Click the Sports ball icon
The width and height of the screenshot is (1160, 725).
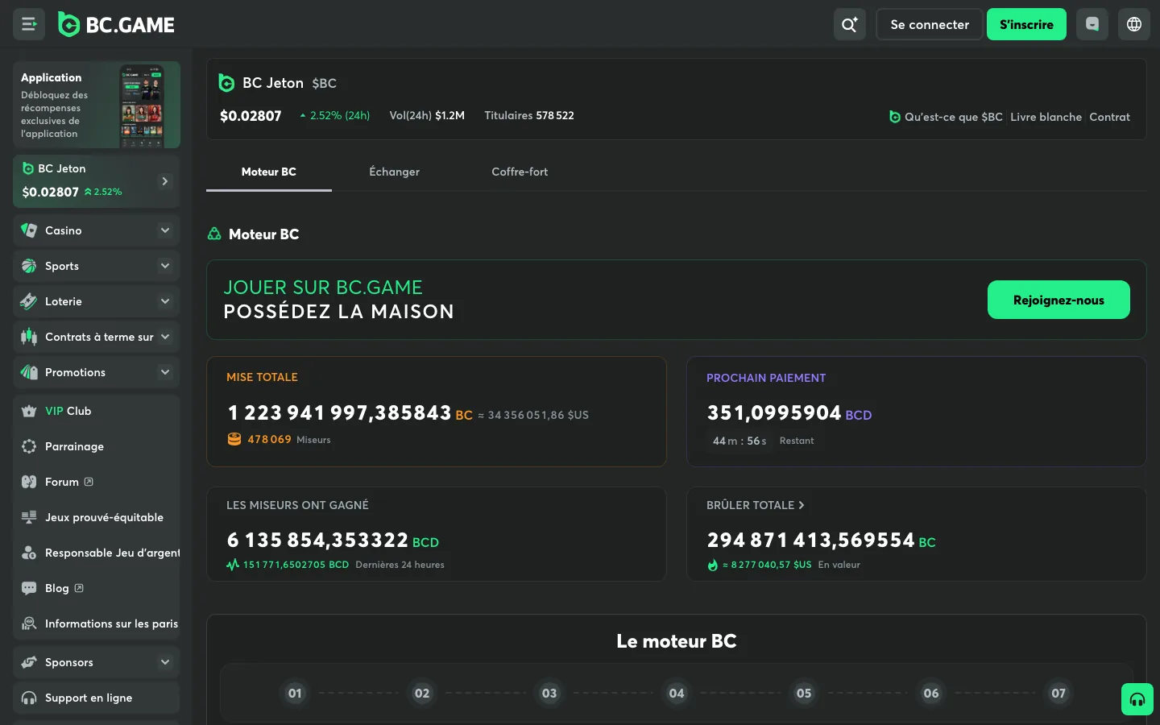pos(29,266)
